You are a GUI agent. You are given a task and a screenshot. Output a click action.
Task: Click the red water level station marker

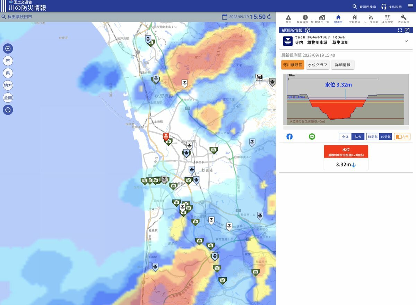click(x=166, y=136)
